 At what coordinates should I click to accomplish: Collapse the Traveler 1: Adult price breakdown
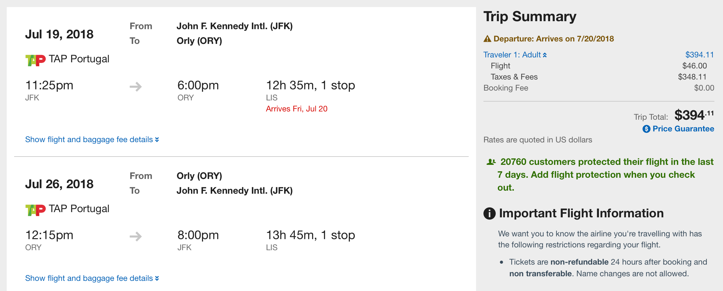[515, 55]
